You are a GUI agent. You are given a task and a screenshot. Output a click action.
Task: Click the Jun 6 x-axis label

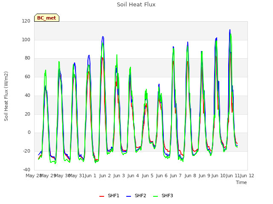[162, 176]
